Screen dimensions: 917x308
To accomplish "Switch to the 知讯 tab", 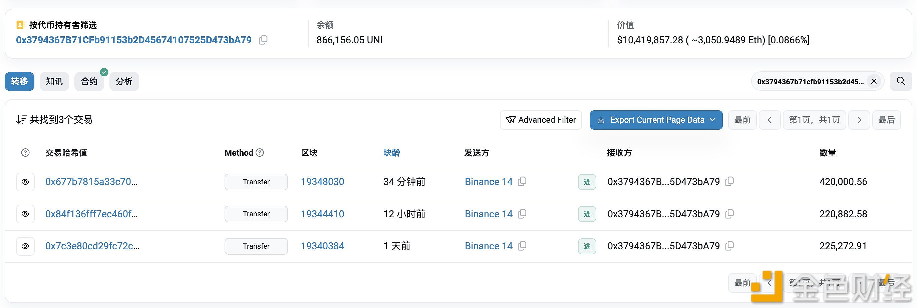I will (x=54, y=81).
